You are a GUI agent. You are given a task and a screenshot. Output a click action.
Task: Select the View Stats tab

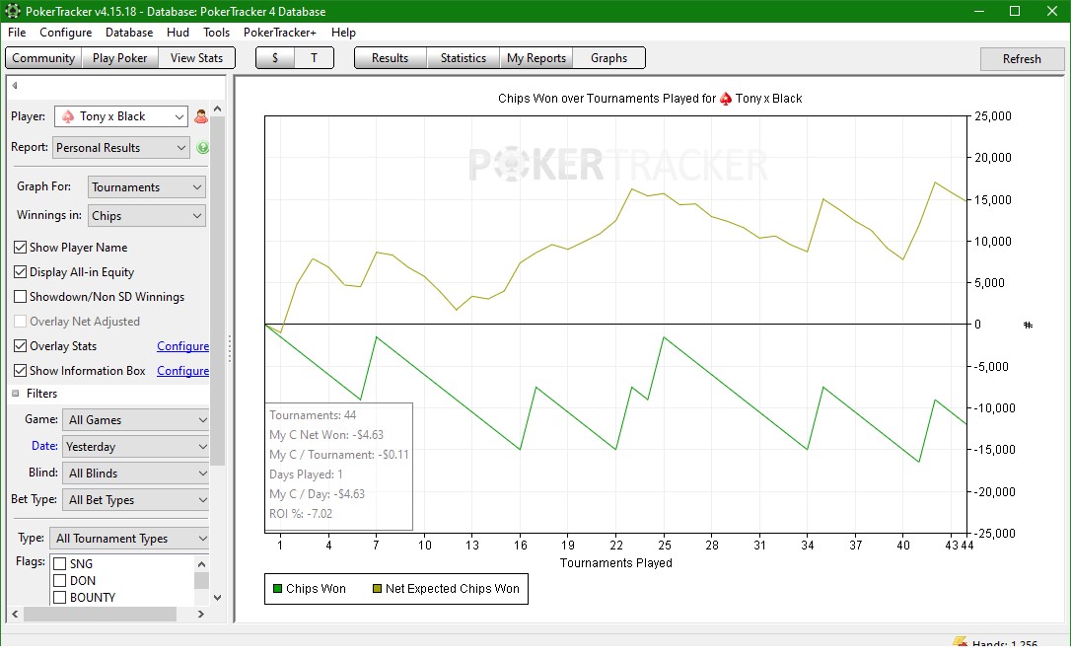[x=196, y=58]
